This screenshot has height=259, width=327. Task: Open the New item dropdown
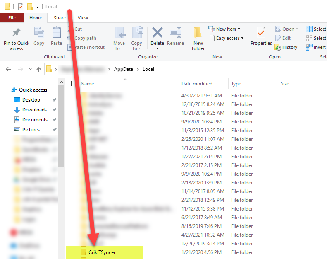click(225, 29)
